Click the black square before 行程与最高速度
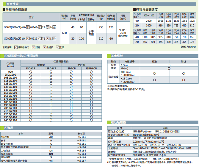The image size is (199, 167). pos(134,10)
